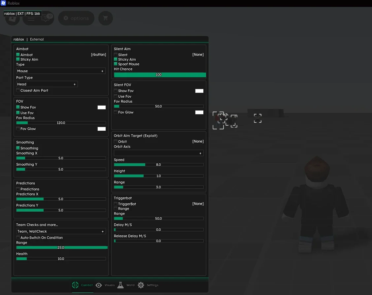Switch to the World tab
Image resolution: width=372 pixels, height=295 pixels.
point(130,285)
